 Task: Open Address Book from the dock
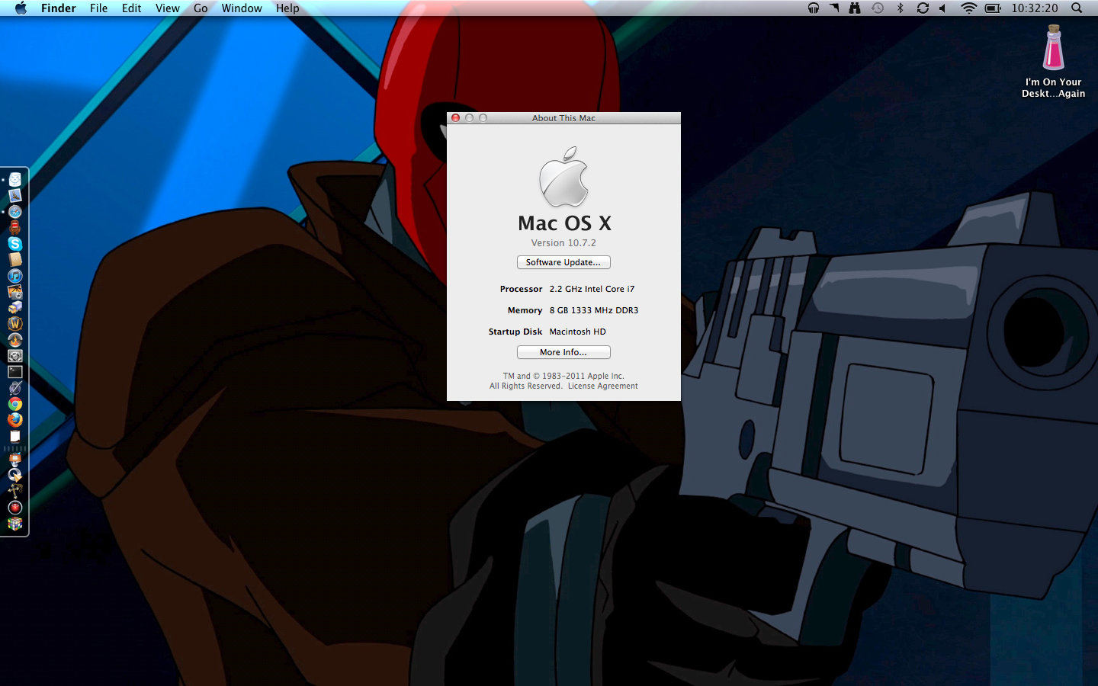click(15, 260)
